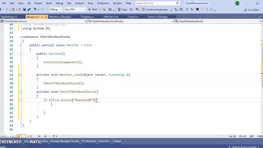The image size is (263, 148).
Task: Click the New Project toolbar icon
Action: coord(13,9)
